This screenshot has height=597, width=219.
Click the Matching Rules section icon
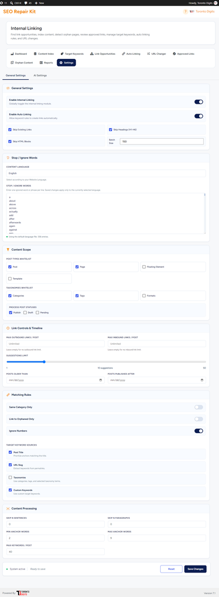8,395
